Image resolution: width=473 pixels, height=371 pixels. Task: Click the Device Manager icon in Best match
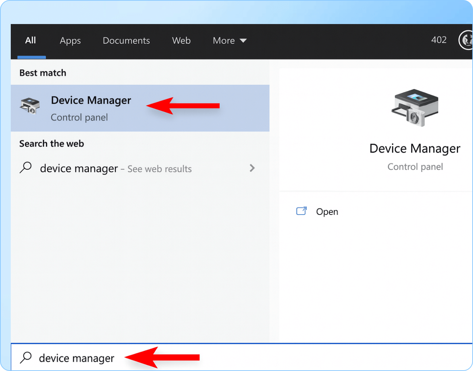(30, 106)
